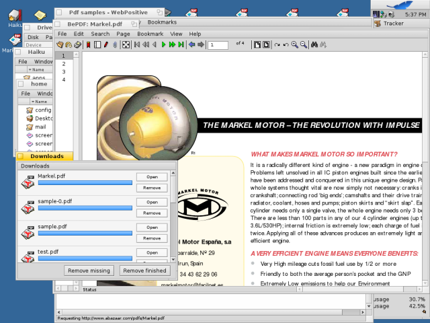The height and width of the screenshot is (323, 430).
Task: Click the Disk menu in DriveSetup window
Action: click(33, 37)
